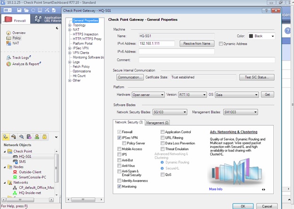Image resolution: width=294 pixels, height=209 pixels.
Task: Click the IPv4 Address input field
Action: 157,43
